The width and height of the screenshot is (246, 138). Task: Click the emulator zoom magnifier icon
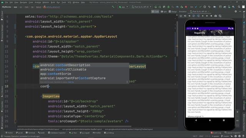(x=220, y=16)
